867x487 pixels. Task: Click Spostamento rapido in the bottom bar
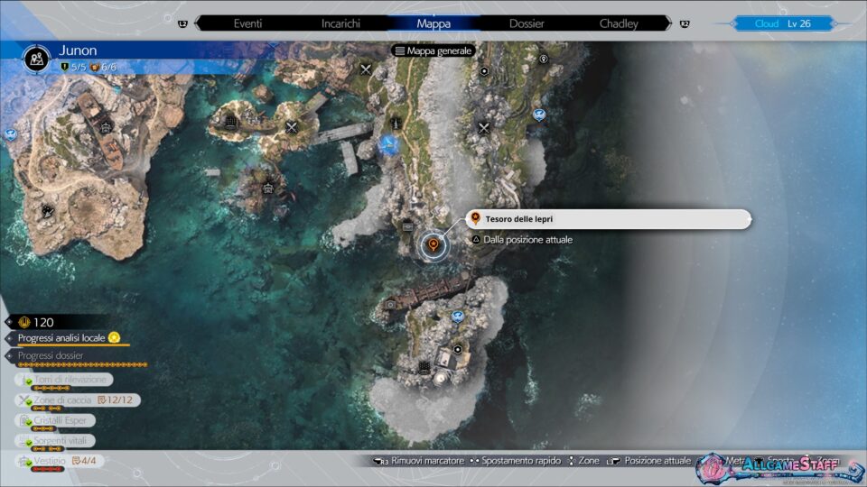pyautogui.click(x=520, y=461)
